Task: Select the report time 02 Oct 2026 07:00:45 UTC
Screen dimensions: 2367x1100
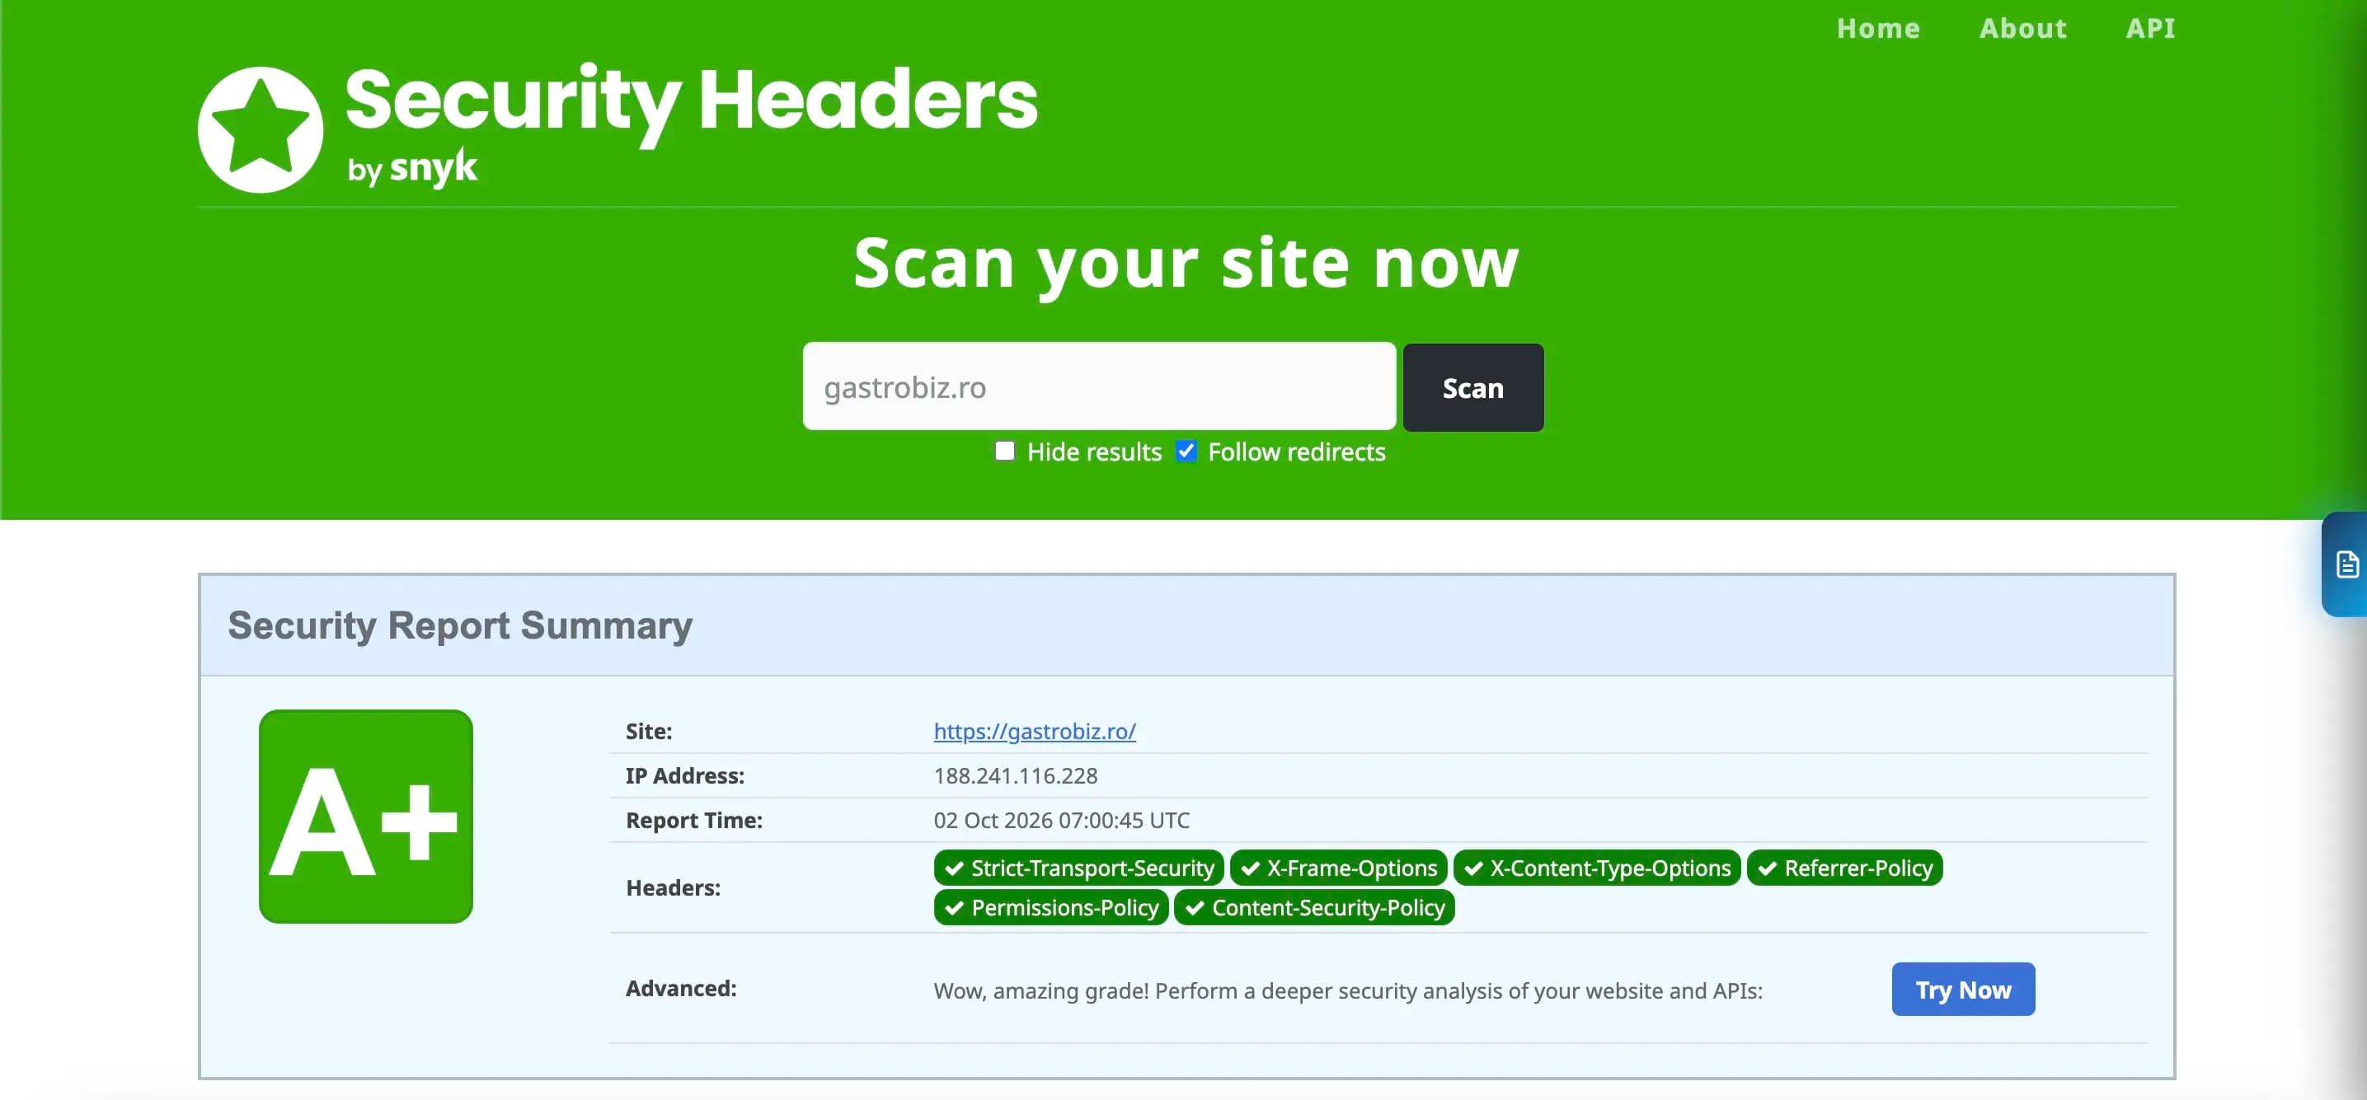Action: coord(1061,820)
